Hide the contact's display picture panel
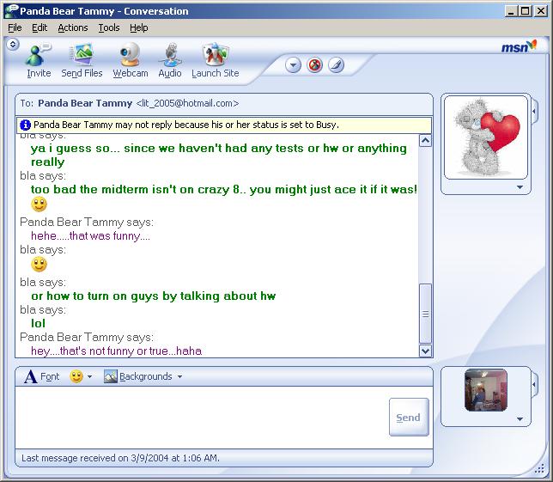The height and width of the screenshot is (482, 553). click(534, 111)
